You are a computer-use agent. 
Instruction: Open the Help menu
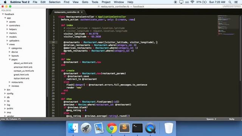(130, 2)
